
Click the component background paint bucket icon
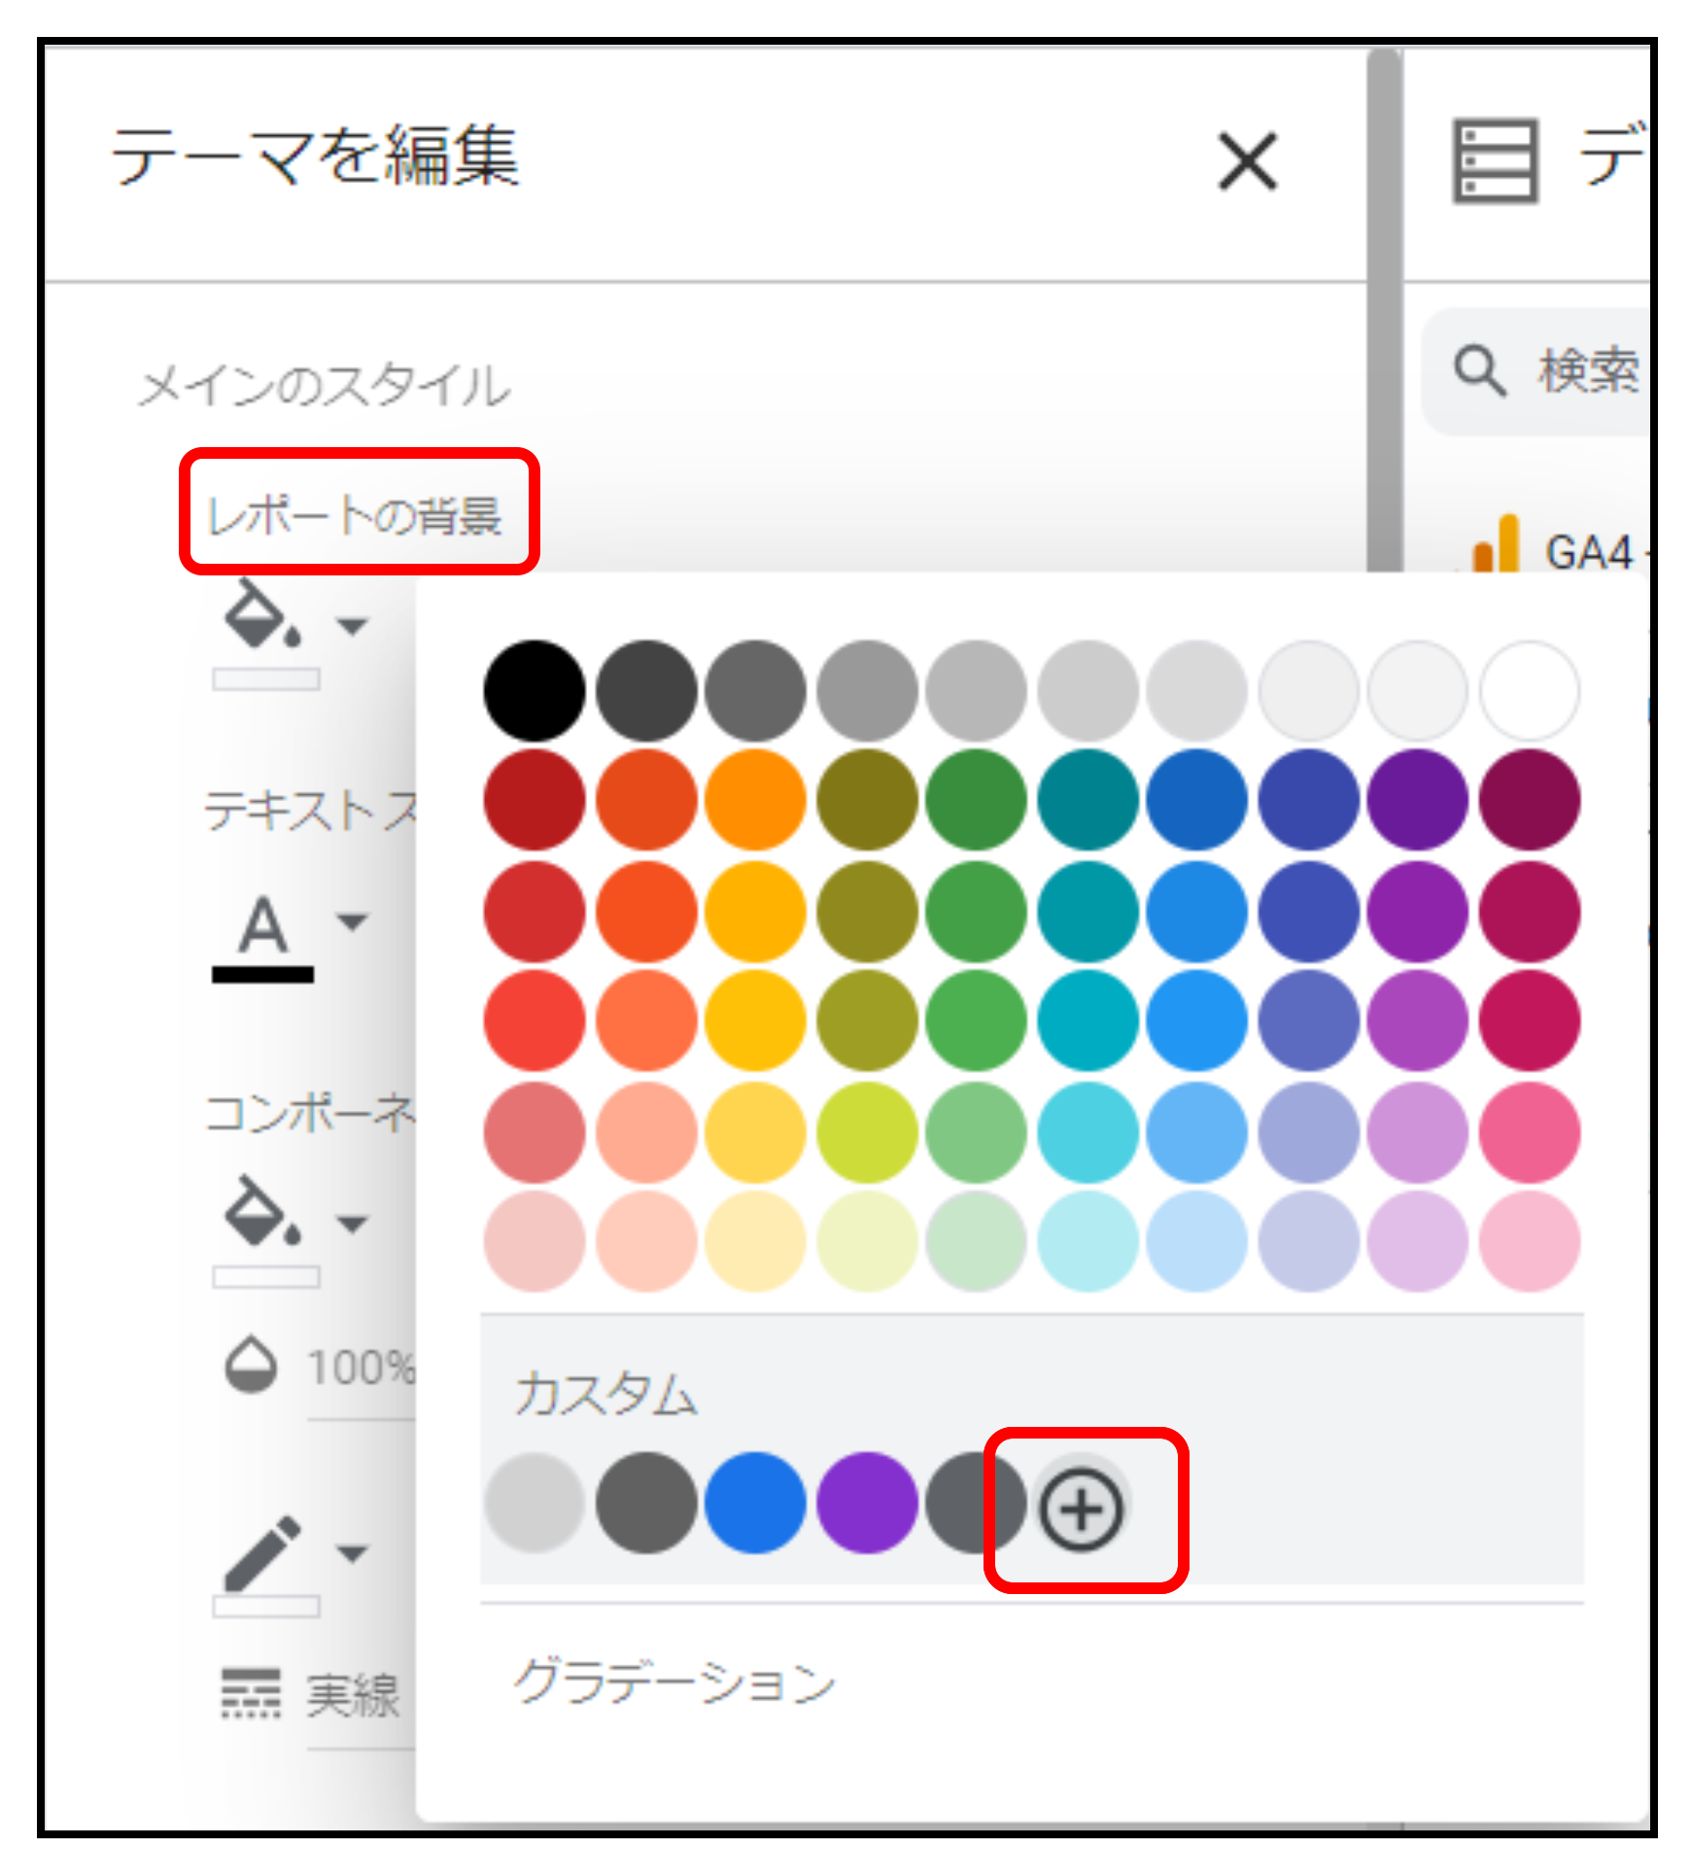tap(260, 1211)
